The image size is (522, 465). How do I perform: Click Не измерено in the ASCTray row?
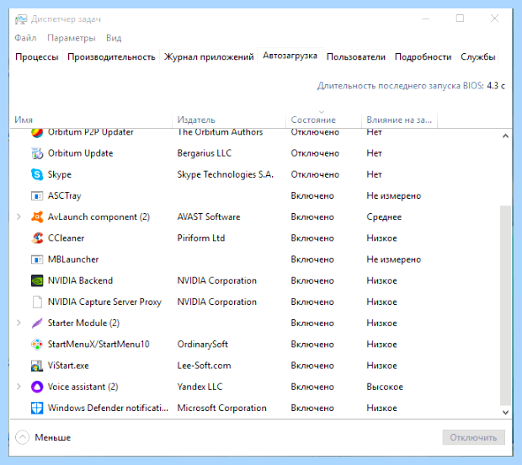coord(394,196)
